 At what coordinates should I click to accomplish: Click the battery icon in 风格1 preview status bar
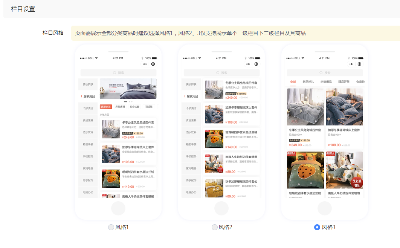[154, 58]
